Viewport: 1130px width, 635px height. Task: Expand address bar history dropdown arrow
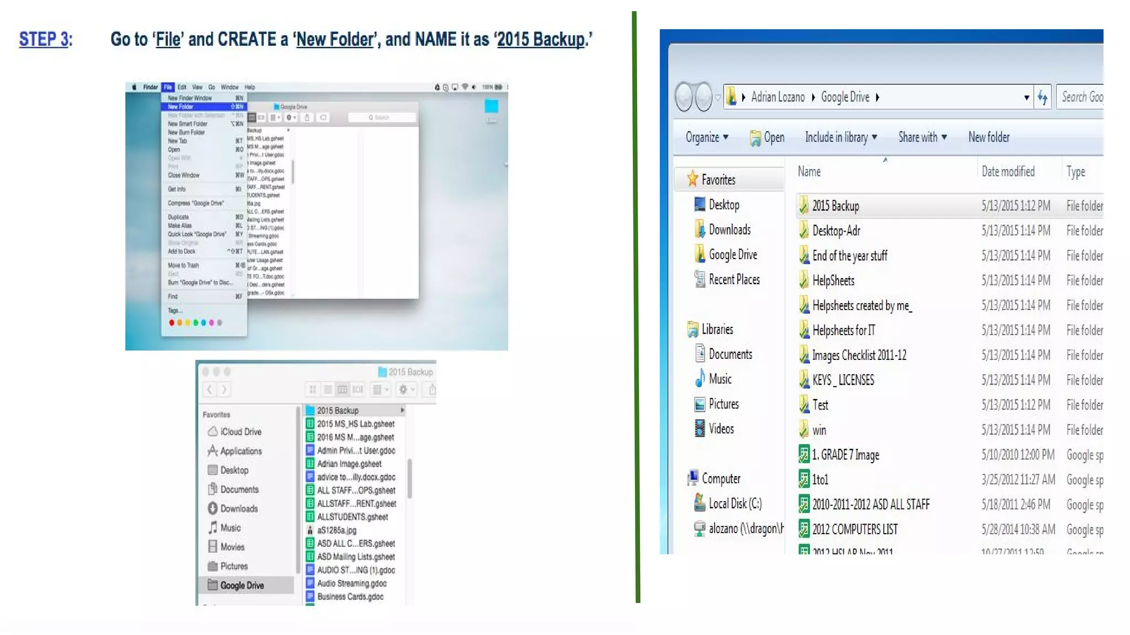point(1026,98)
